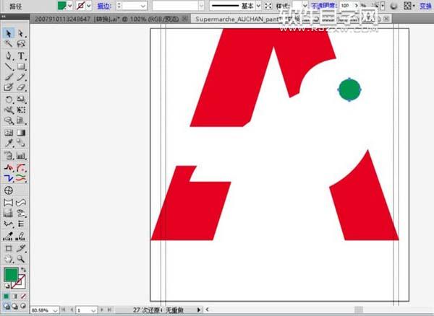Open the stroke weight dropdown
Image resolution: width=434 pixels, height=316 pixels.
coord(142,6)
